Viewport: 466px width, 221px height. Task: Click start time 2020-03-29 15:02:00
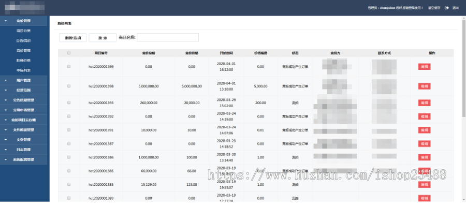(x=226, y=102)
